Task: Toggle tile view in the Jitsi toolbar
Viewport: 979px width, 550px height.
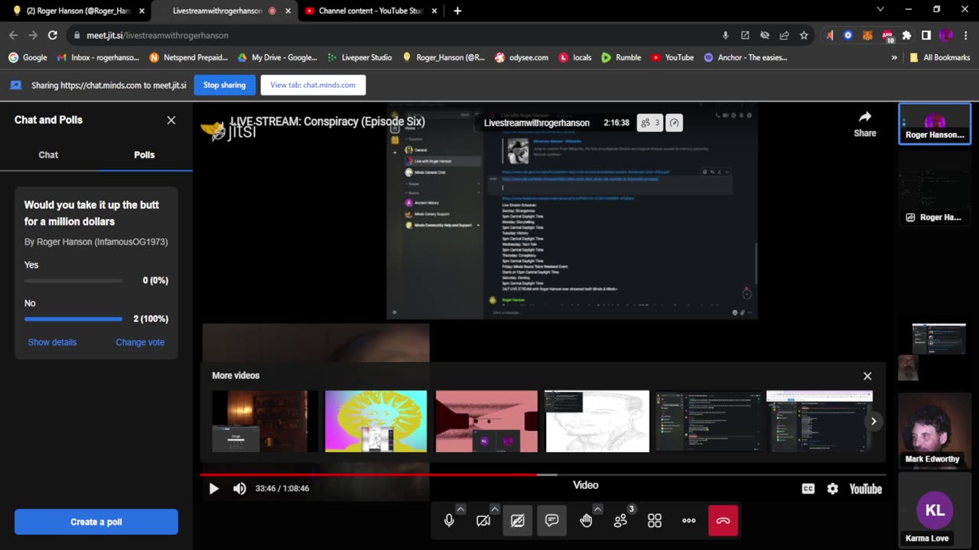Action: 655,521
